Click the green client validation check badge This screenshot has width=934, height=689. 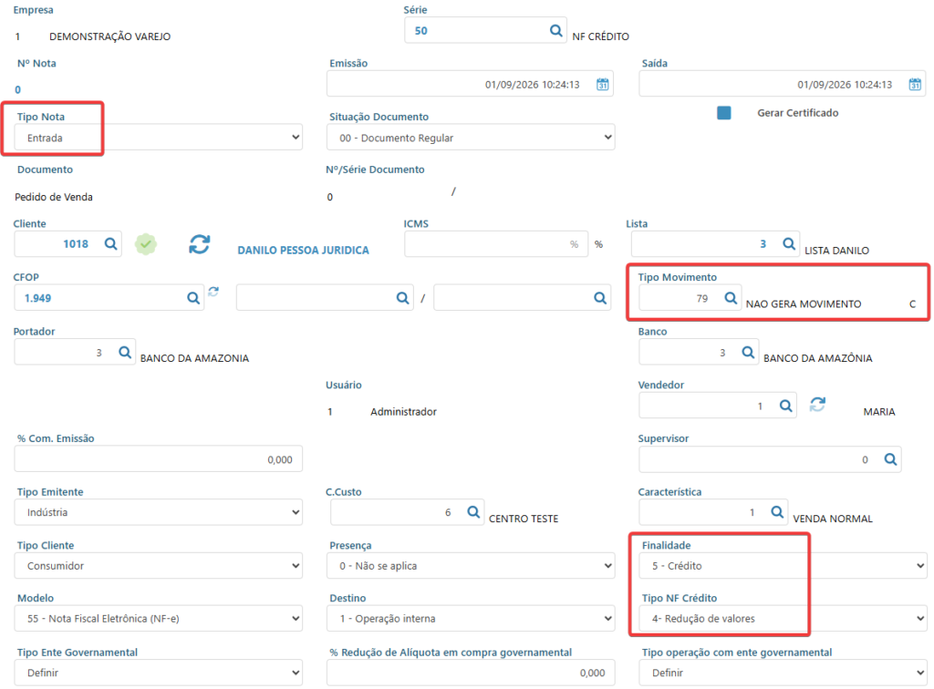[x=146, y=244]
